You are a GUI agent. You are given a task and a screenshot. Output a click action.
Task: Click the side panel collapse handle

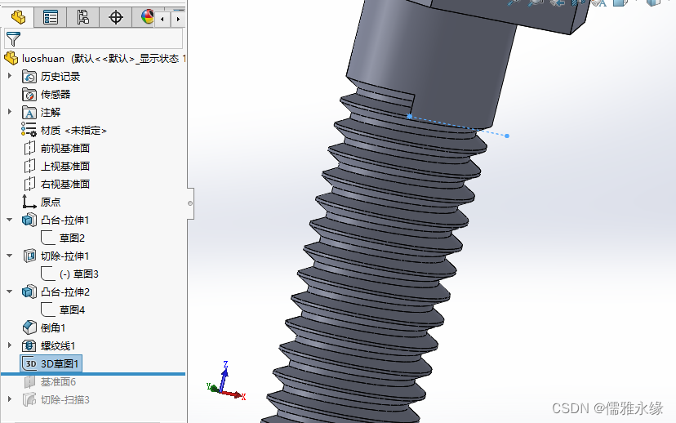(x=190, y=203)
